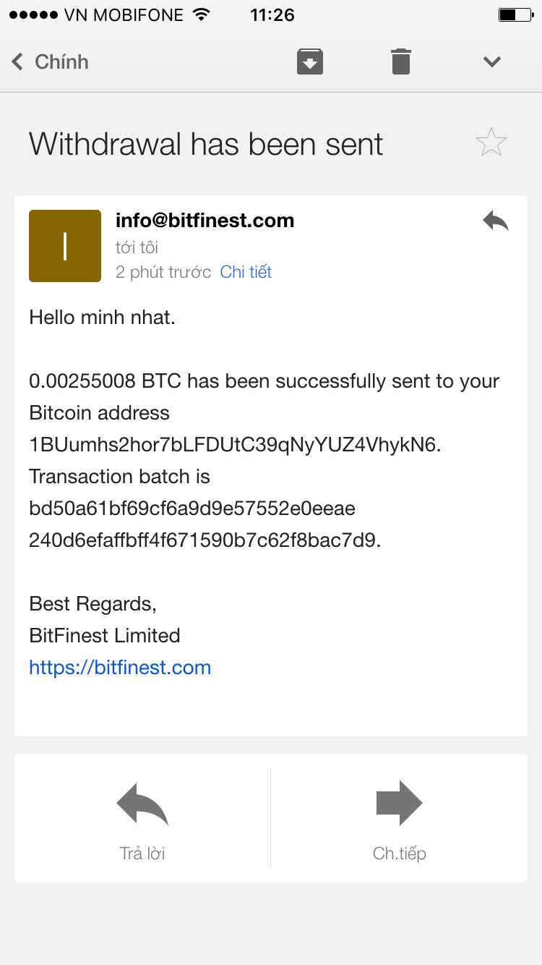542x965 pixels.
Task: Tap the forward arrow icon at bottom
Action: point(399,803)
